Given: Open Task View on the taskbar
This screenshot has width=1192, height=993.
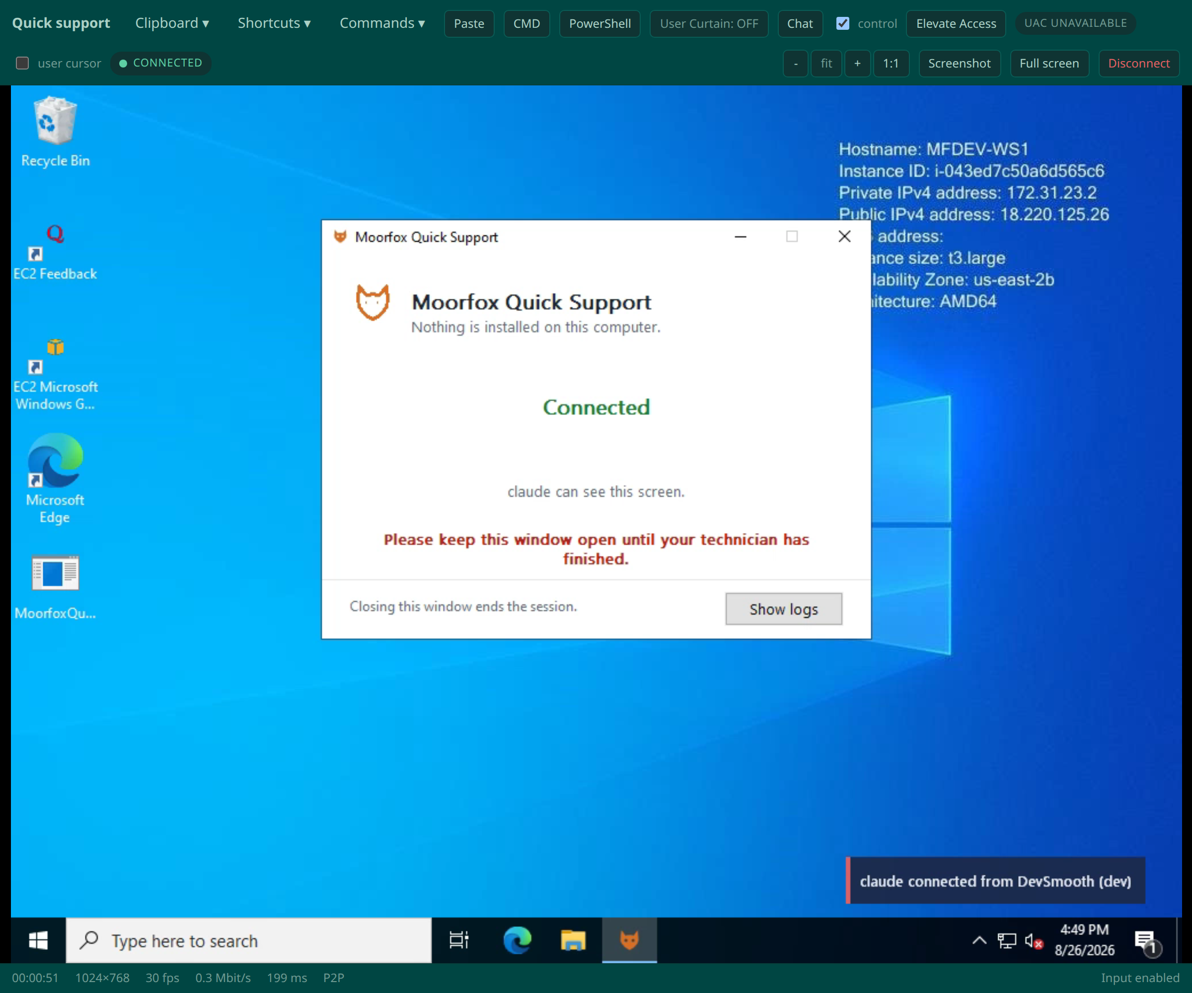Looking at the screenshot, I should 458,940.
